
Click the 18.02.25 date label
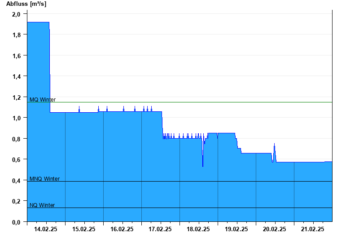[x=198, y=229]
